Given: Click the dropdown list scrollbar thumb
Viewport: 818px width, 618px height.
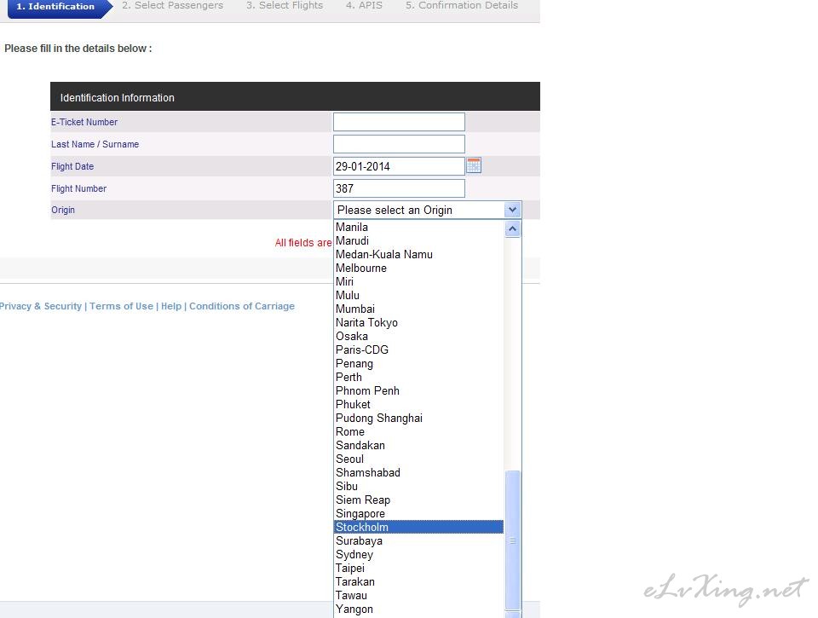Looking at the screenshot, I should [512, 540].
